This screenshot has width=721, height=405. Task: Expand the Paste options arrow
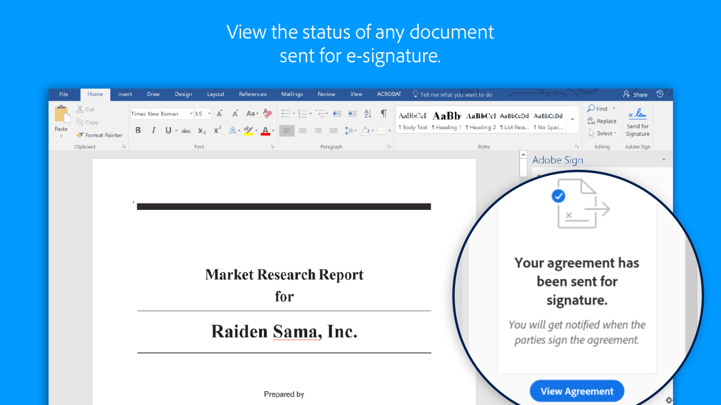pos(61,136)
